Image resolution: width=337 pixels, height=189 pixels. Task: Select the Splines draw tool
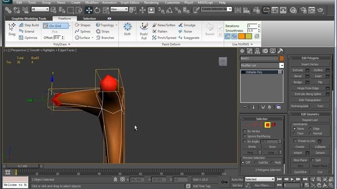click(83, 31)
